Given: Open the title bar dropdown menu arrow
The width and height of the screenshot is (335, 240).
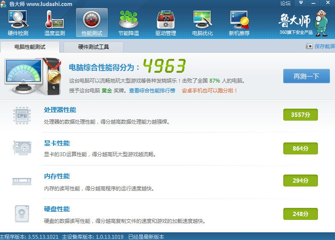Looking at the screenshot, I should (x=301, y=3).
